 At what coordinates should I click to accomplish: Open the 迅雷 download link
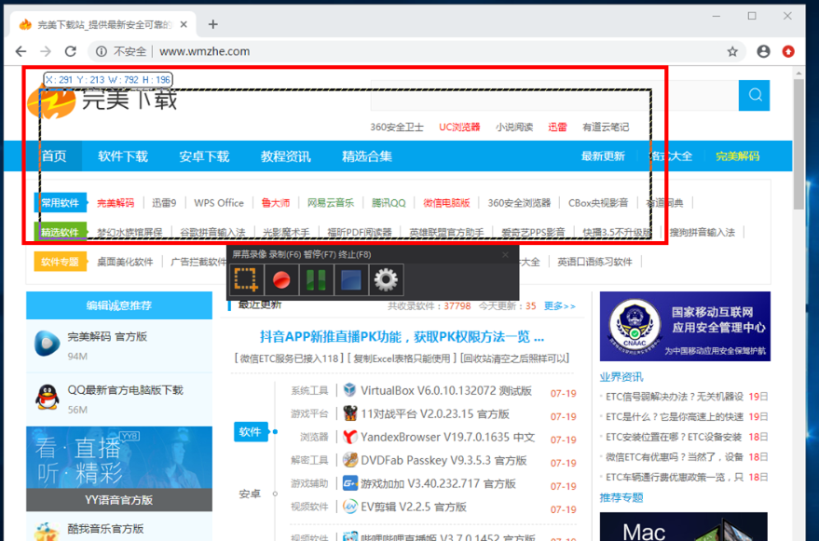pyautogui.click(x=557, y=128)
